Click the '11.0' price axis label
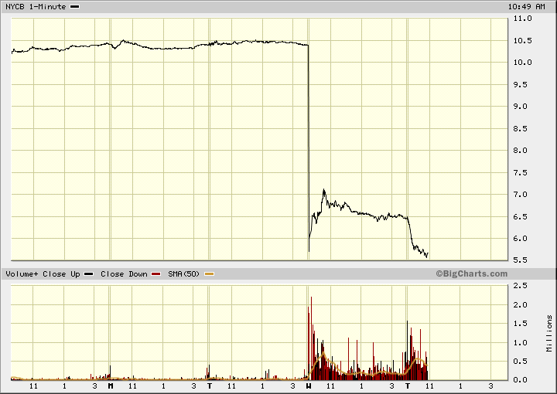557x394 pixels. click(522, 19)
